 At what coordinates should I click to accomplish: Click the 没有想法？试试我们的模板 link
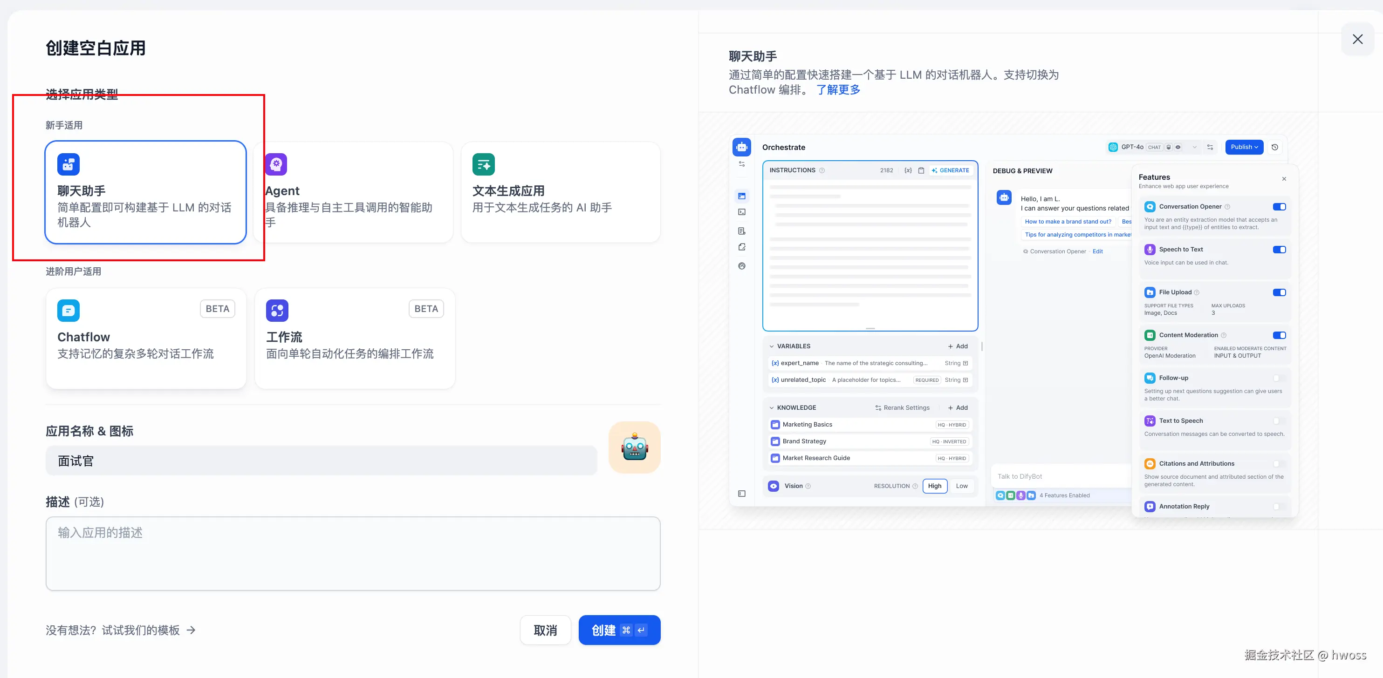click(120, 630)
